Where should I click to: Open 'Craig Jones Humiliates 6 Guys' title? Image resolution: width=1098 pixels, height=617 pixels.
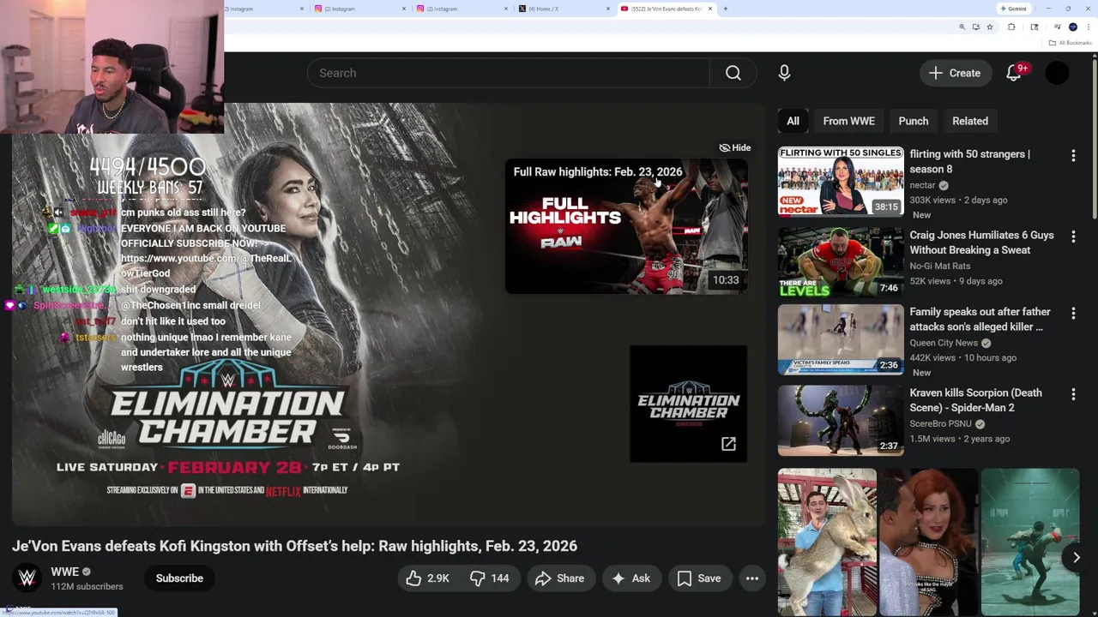tap(981, 243)
